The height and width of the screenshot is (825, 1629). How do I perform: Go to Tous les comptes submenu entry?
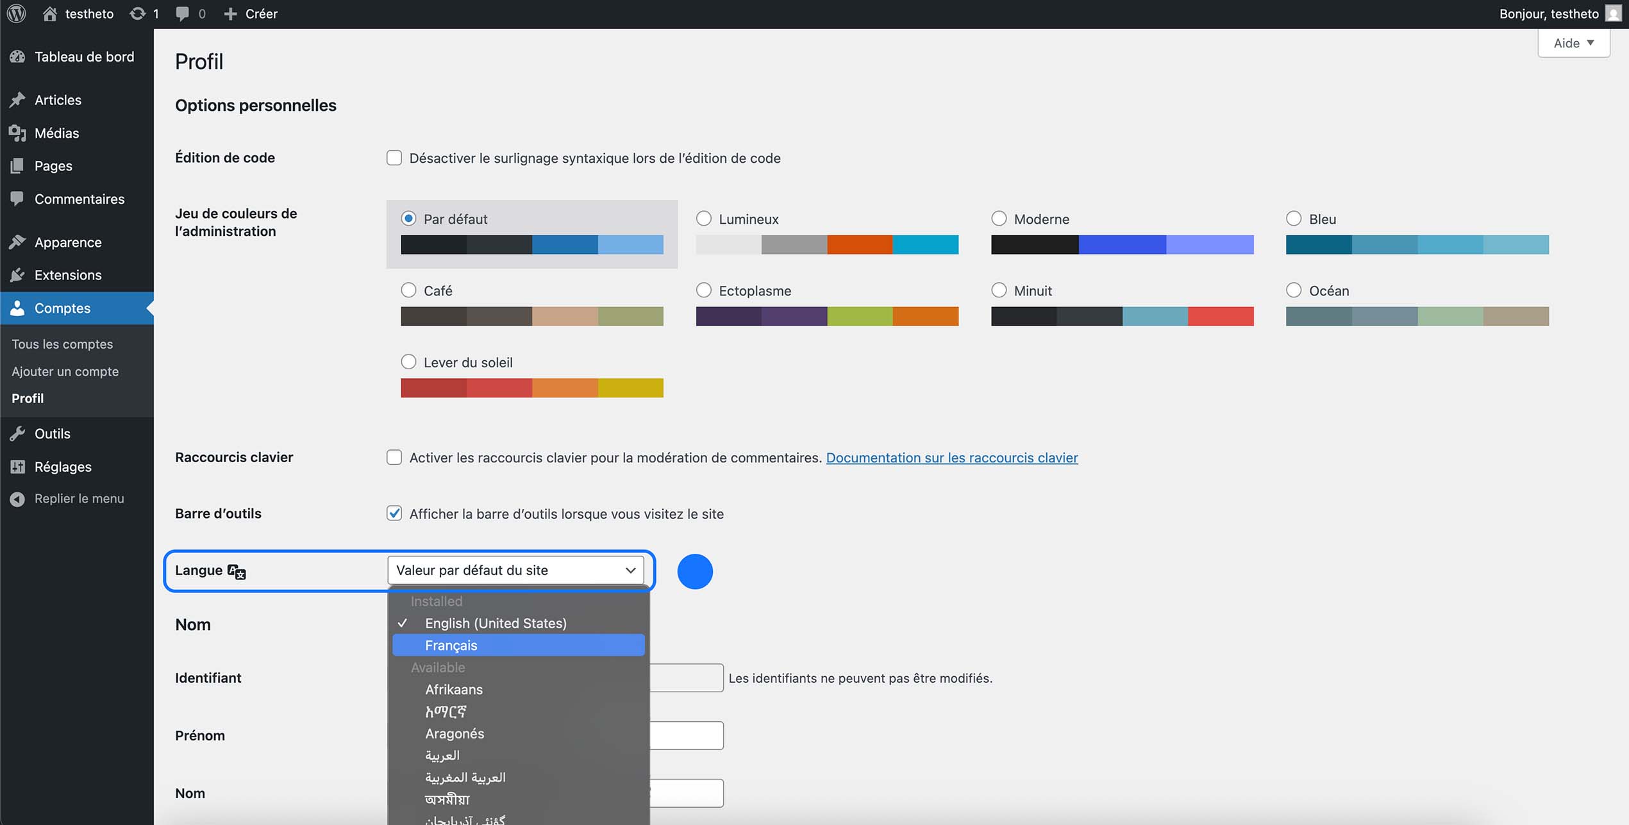pos(62,344)
